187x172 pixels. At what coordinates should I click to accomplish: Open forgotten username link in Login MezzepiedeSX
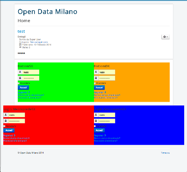click(16, 138)
